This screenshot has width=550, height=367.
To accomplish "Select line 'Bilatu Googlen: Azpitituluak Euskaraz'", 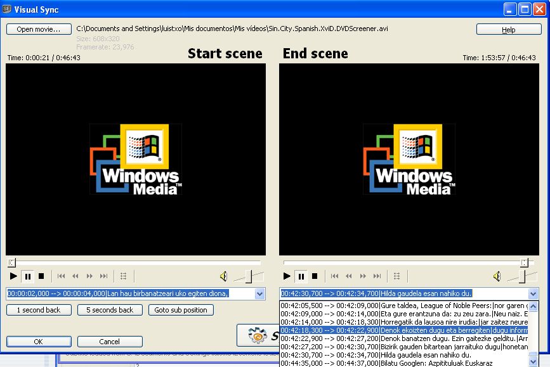I will click(404, 363).
